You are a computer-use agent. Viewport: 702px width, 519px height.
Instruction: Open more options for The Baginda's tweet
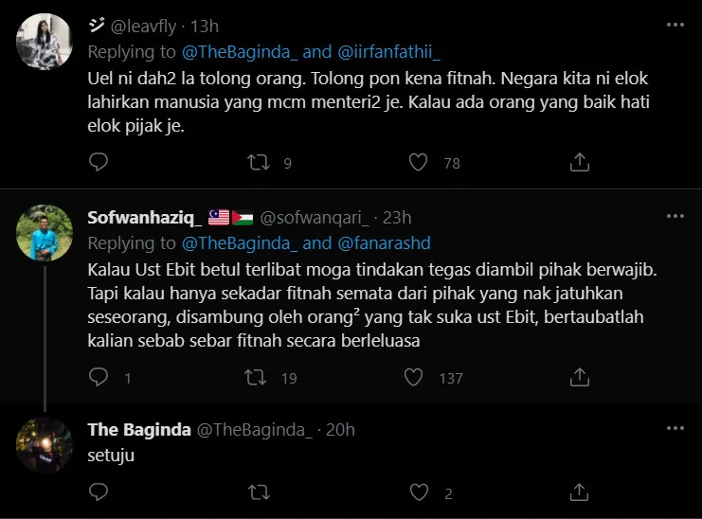(674, 429)
